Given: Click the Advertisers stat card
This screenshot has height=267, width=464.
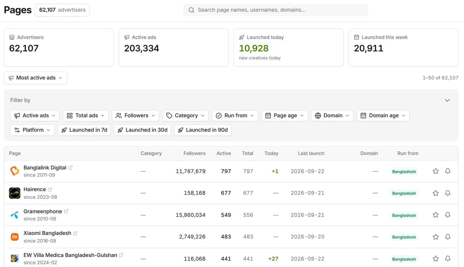Looking at the screenshot, I should pos(59,47).
